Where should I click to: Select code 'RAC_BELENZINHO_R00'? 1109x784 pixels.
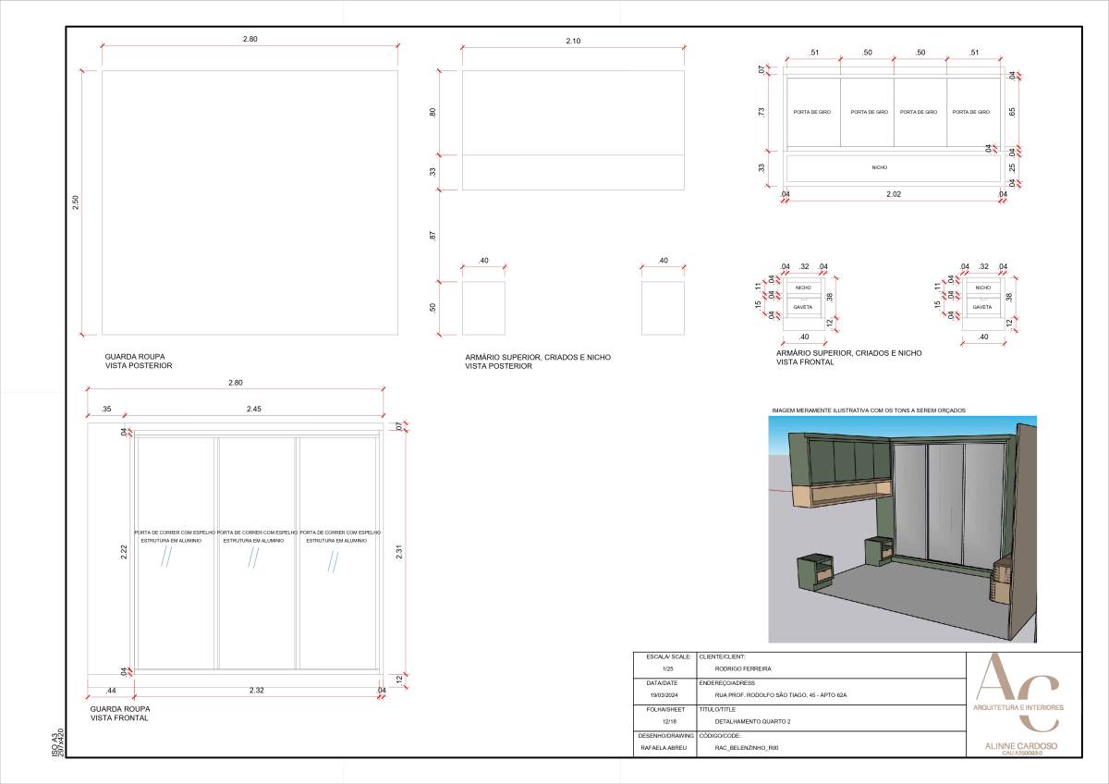point(747,747)
